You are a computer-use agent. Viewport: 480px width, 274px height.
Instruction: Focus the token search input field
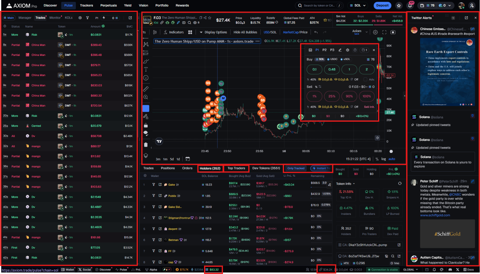tap(319, 5)
